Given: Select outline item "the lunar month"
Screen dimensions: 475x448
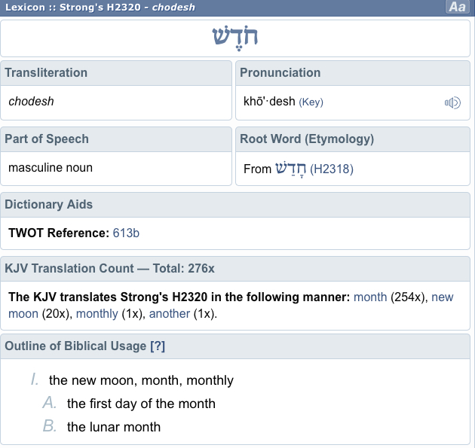Looking at the screenshot, I should tap(114, 427).
